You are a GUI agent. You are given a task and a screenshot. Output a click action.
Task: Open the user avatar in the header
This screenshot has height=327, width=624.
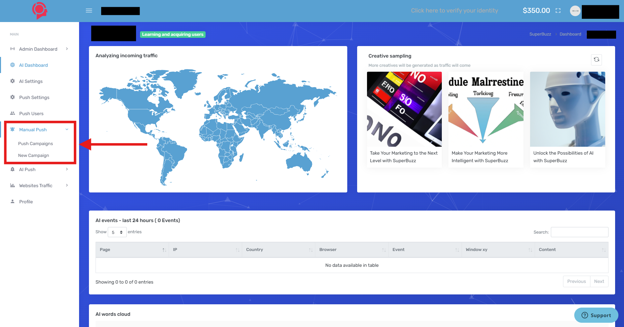(575, 11)
